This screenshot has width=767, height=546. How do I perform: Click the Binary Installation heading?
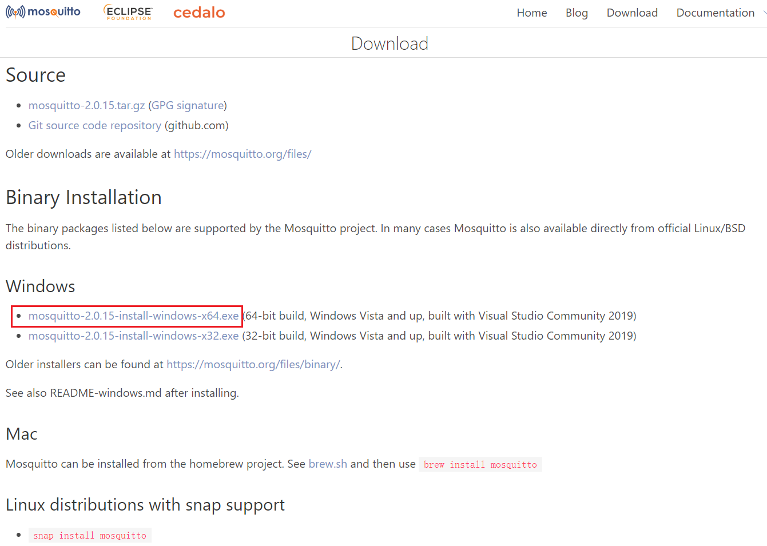(84, 197)
